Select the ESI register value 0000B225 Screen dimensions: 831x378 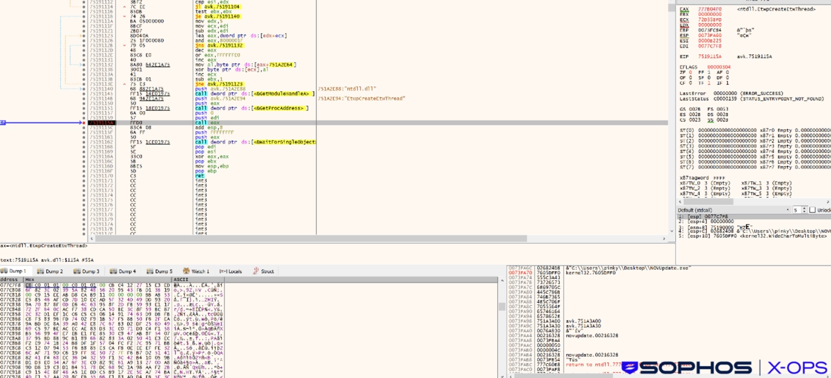point(710,40)
